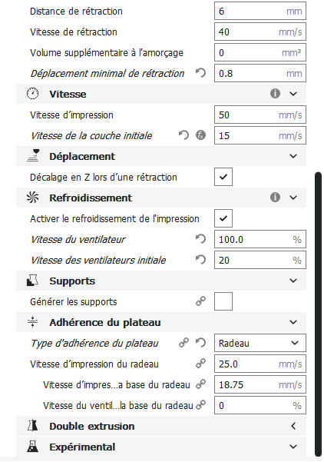Enable Générer les supports checkbox

[223, 301]
